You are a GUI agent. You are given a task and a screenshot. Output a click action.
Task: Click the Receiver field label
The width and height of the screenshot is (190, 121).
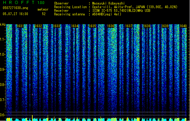61,11
